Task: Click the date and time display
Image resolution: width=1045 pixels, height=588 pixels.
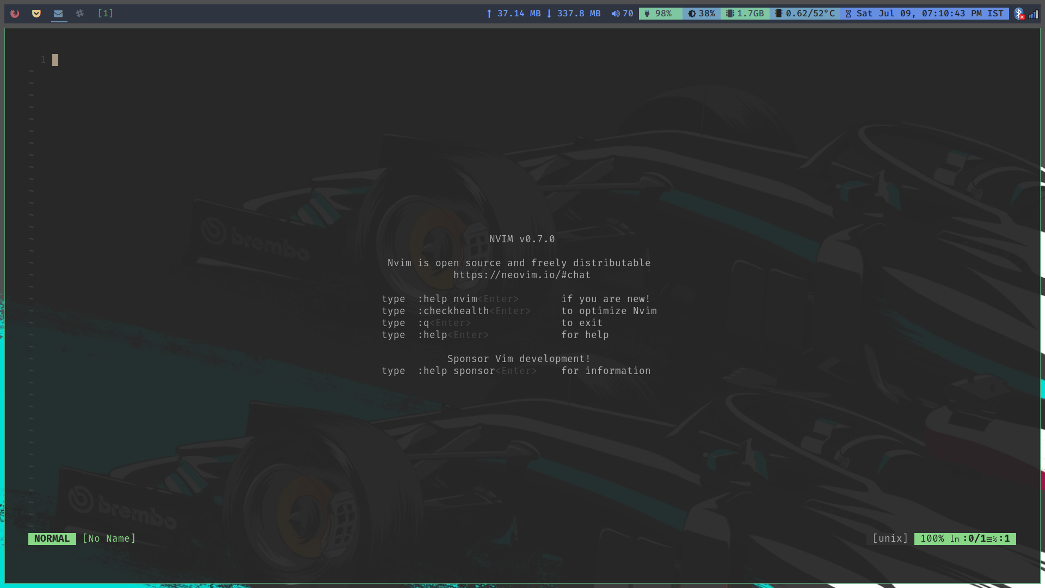Action: click(x=930, y=14)
